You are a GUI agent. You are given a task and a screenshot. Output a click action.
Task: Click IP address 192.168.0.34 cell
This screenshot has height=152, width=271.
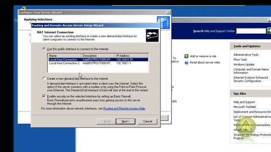[124, 60]
